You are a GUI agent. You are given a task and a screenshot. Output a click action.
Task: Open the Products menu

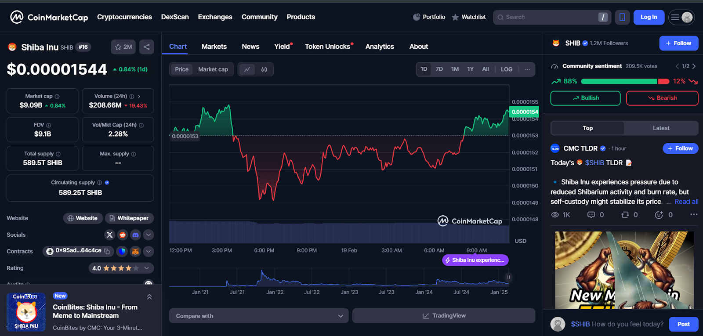pos(301,17)
